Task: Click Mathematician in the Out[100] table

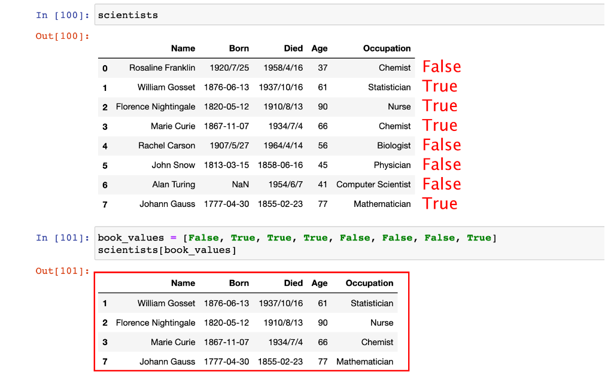Action: click(x=382, y=204)
